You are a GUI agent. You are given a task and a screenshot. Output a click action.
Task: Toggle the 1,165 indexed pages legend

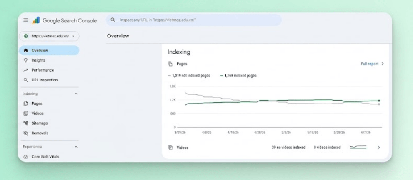238,76
